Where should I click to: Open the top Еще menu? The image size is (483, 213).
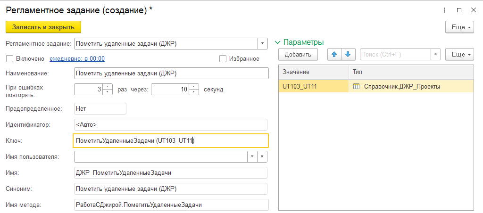pyautogui.click(x=459, y=27)
